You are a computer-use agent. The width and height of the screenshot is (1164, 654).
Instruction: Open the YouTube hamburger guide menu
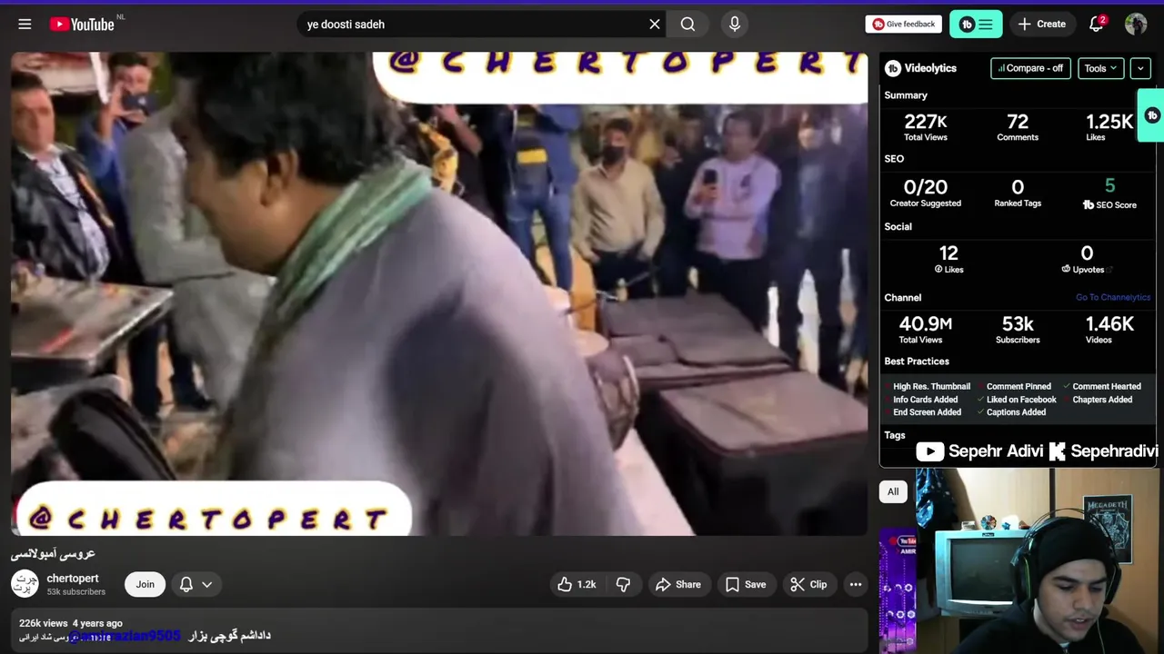(25, 25)
